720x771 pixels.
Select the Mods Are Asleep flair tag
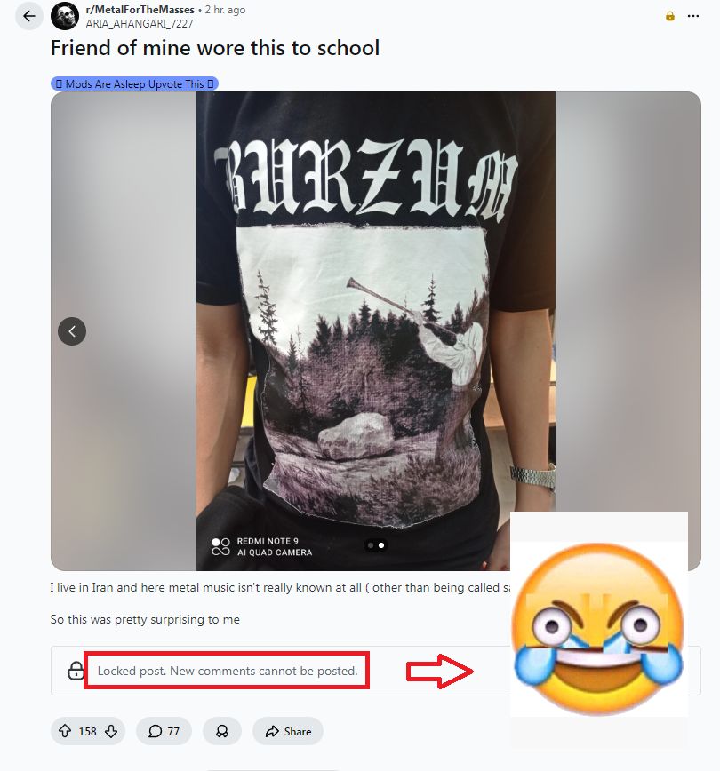tap(134, 84)
